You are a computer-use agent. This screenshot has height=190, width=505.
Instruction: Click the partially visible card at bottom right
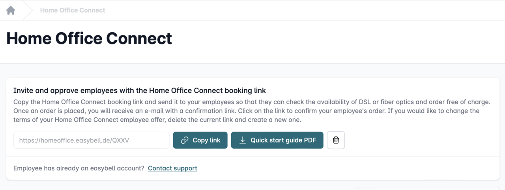pyautogui.click(x=428, y=188)
